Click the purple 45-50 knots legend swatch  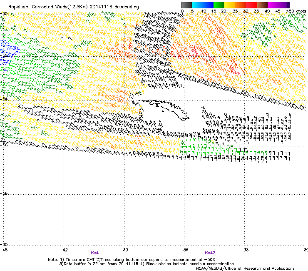(x=284, y=5)
